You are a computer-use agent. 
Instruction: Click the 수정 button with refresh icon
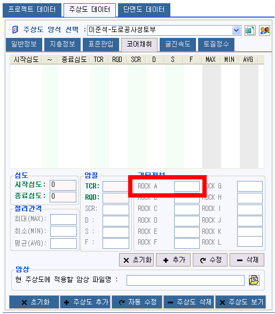coord(210,260)
